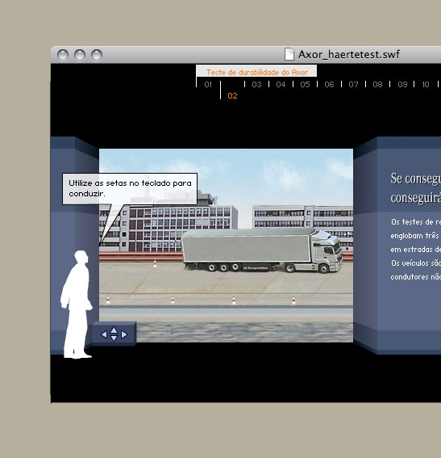Go to chapter 08

tap(377, 85)
